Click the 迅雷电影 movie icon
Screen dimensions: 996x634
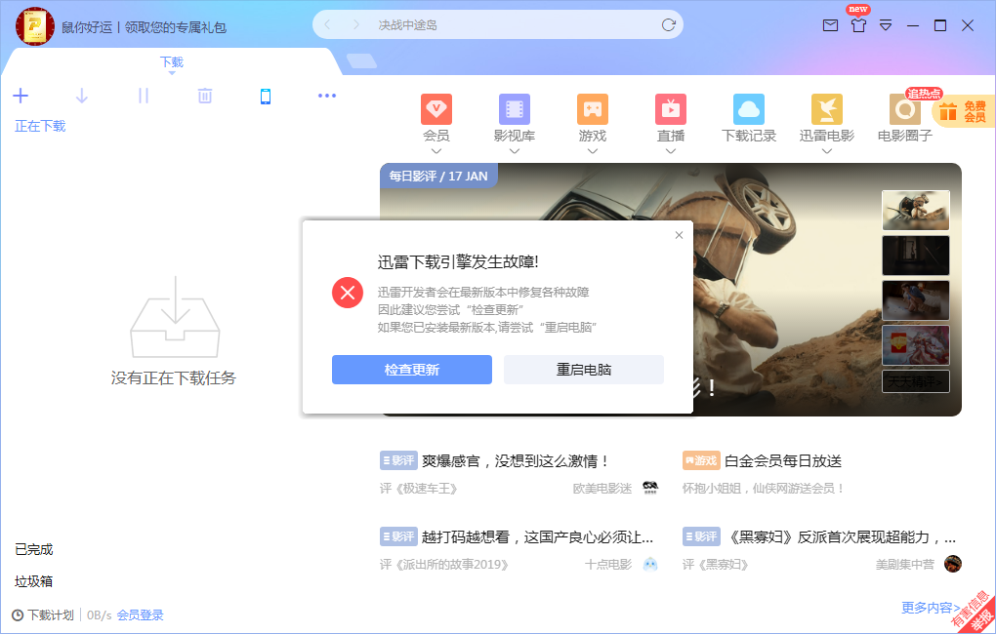(826, 108)
